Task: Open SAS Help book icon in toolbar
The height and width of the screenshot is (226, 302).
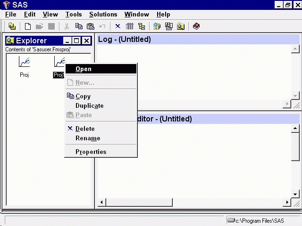Action: tap(196, 26)
